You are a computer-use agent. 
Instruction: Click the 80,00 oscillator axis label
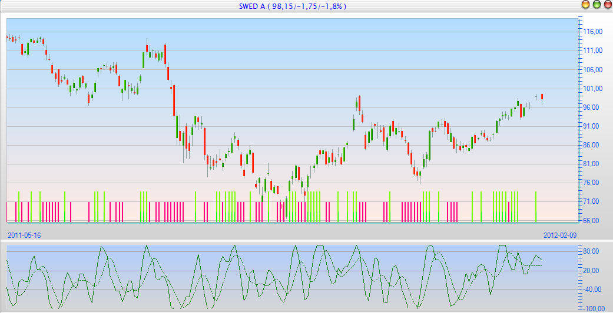coord(592,251)
